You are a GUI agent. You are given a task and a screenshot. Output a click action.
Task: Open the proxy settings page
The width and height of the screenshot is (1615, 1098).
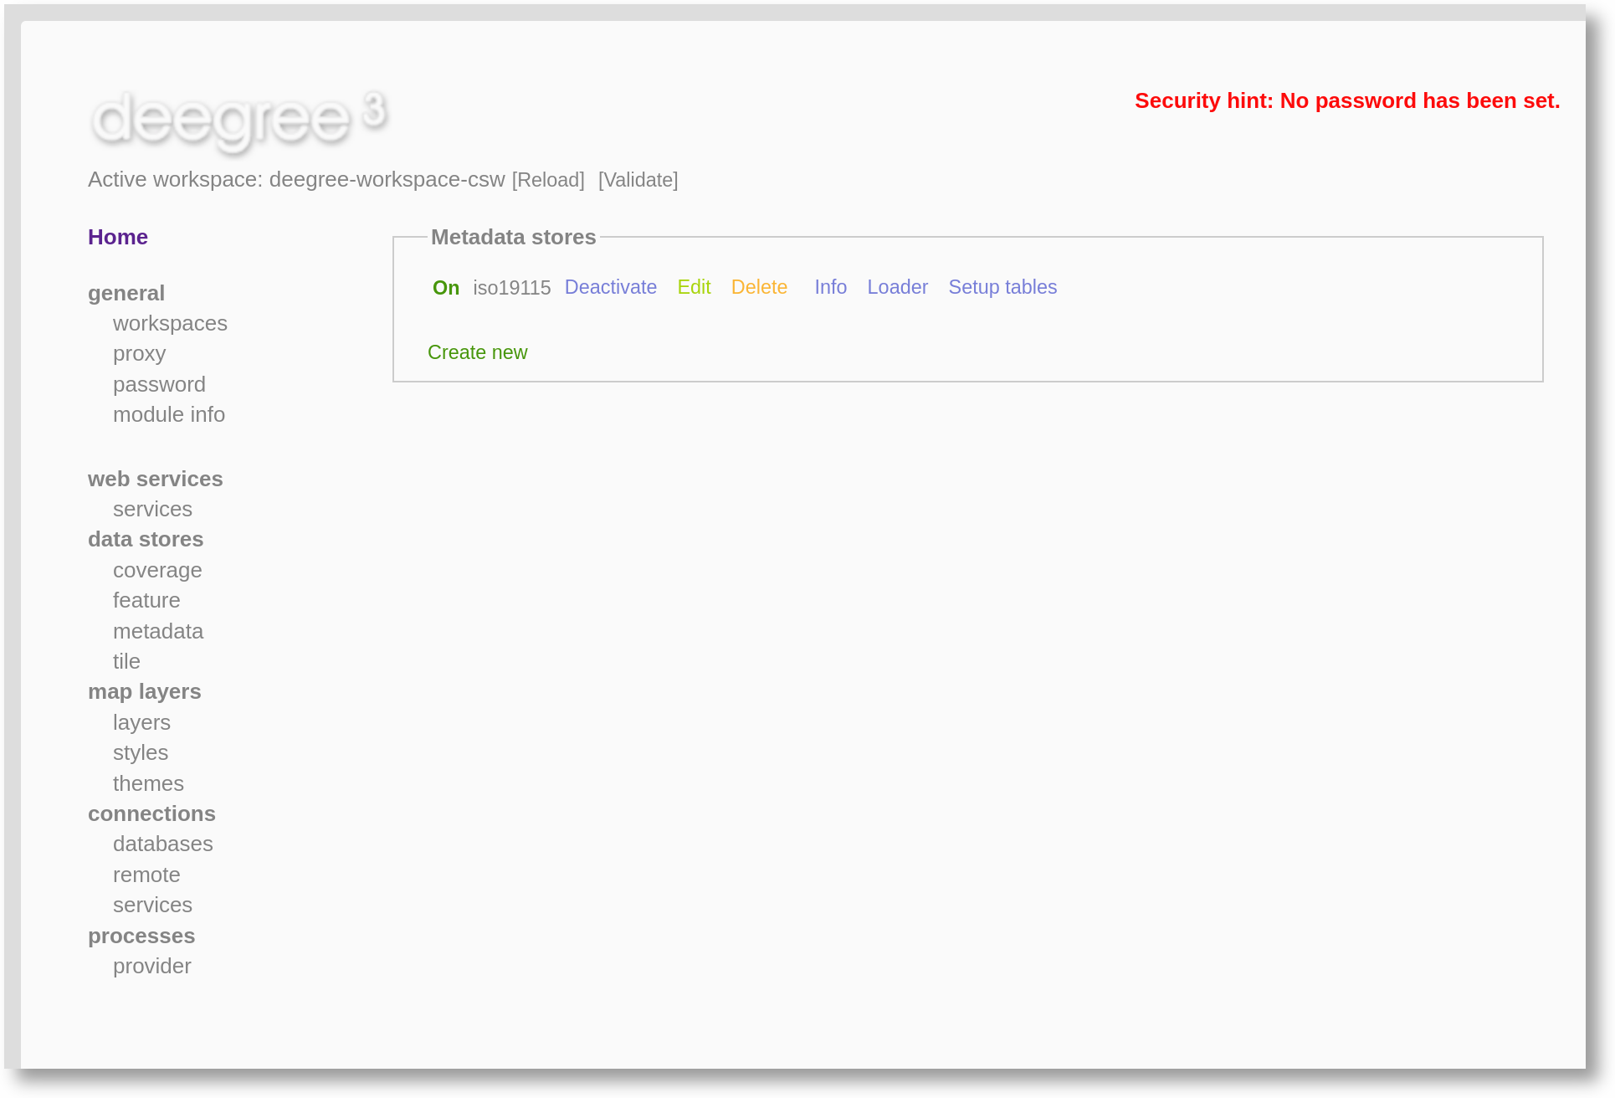pos(139,353)
